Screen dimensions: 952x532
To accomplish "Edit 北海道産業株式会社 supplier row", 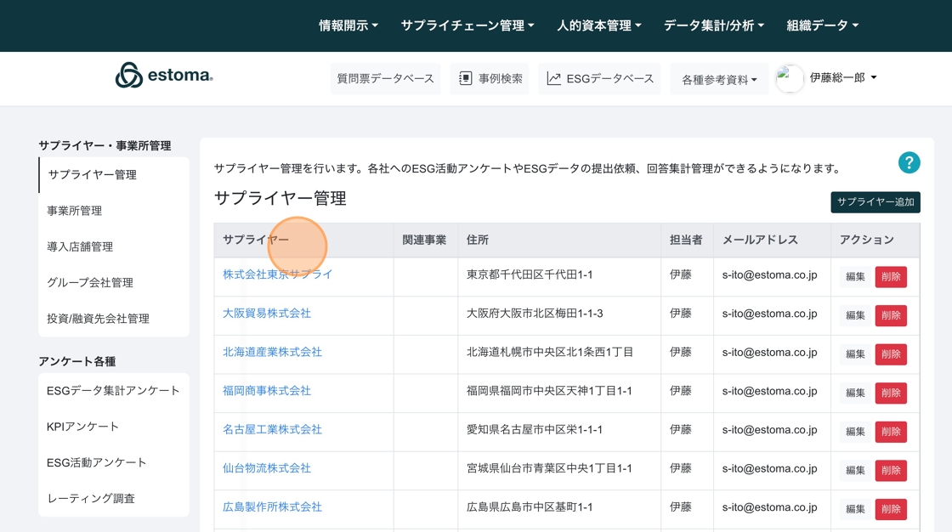I will click(x=855, y=354).
